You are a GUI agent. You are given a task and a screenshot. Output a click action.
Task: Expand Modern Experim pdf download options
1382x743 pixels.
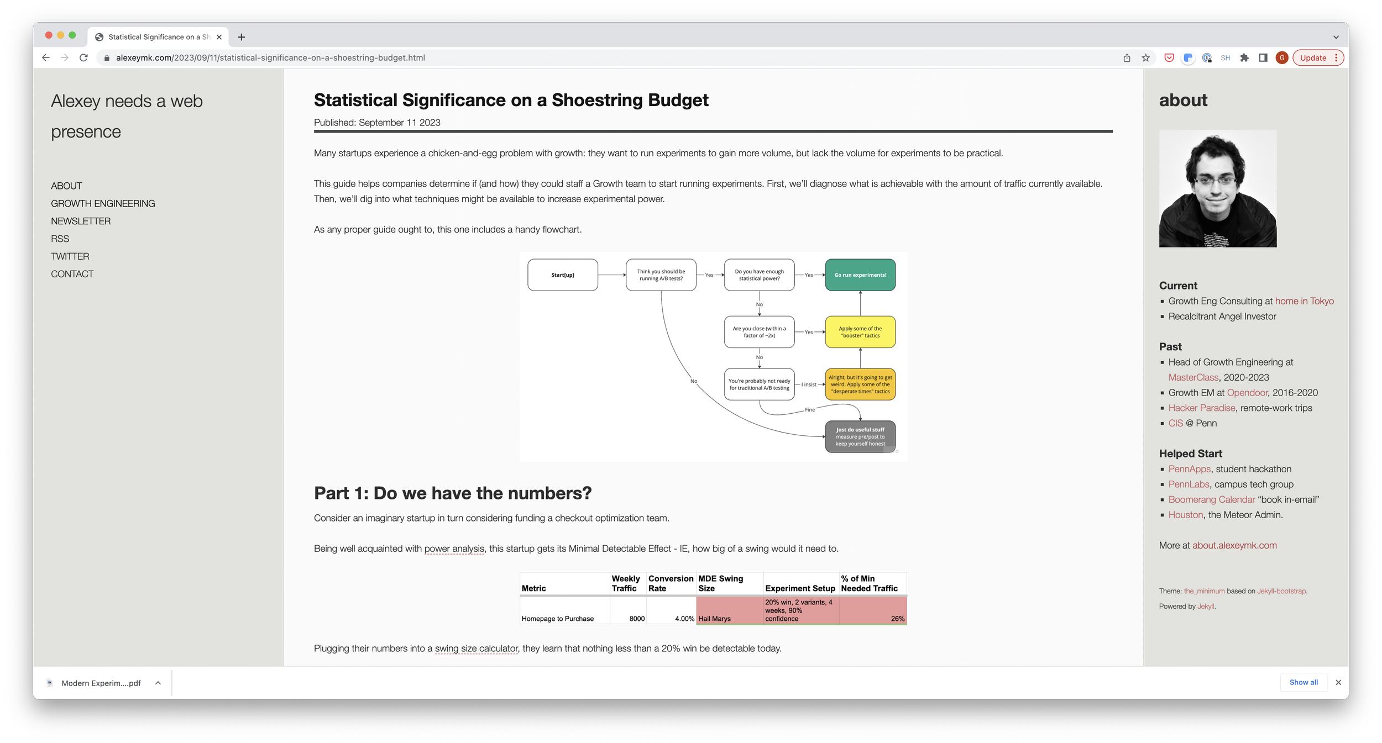[158, 683]
